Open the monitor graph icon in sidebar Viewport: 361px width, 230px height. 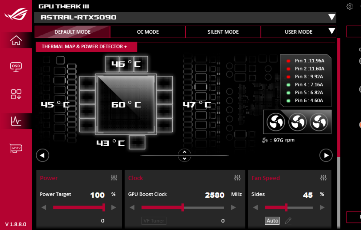(16, 121)
